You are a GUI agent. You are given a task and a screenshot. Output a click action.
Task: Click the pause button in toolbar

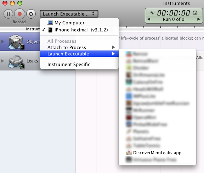pos(8,14)
